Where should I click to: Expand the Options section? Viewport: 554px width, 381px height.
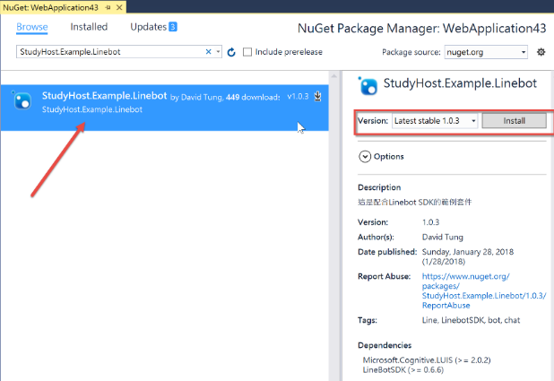click(365, 157)
